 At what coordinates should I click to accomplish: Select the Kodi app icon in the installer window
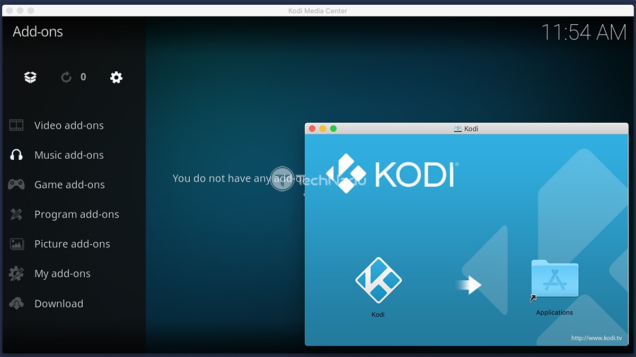click(x=378, y=281)
